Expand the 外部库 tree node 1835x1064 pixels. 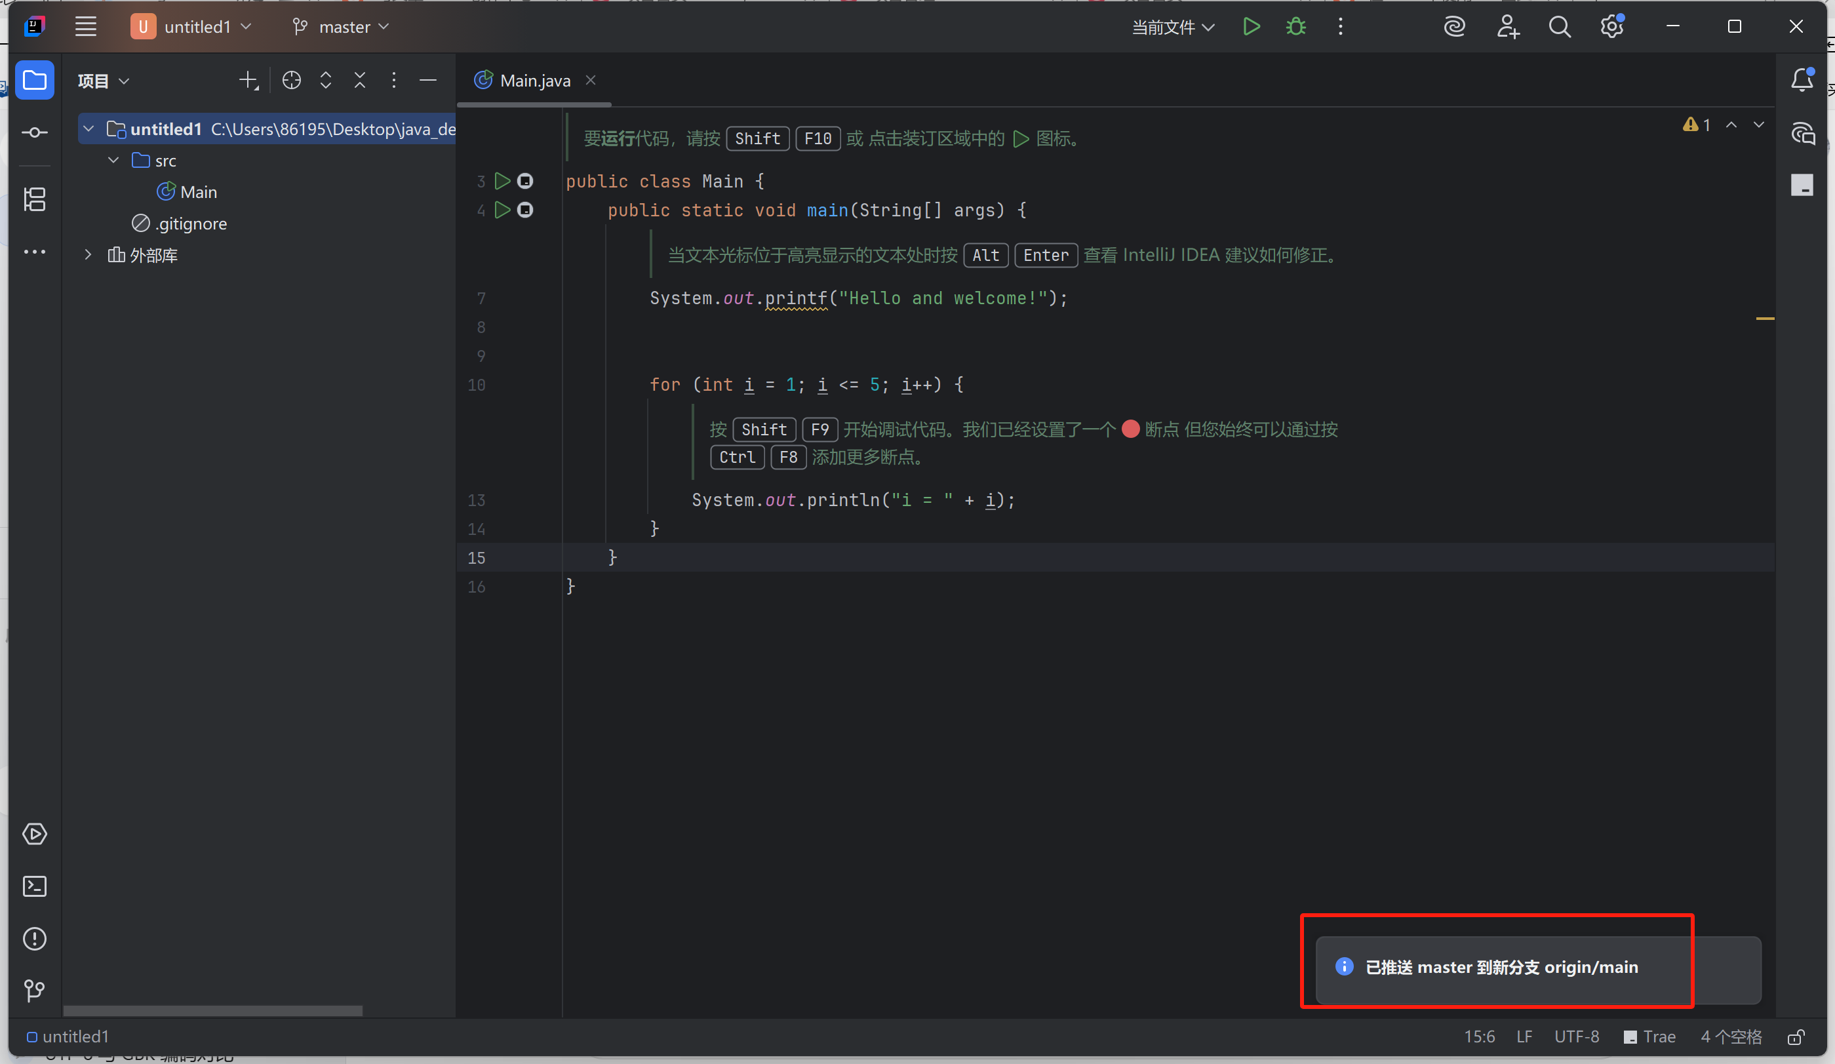pos(88,255)
